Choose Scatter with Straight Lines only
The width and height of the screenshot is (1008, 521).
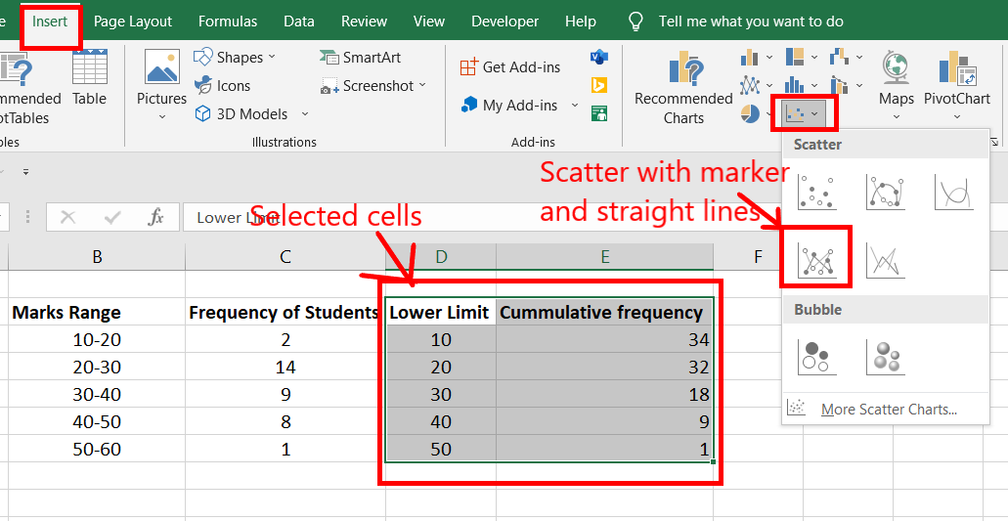tap(886, 260)
